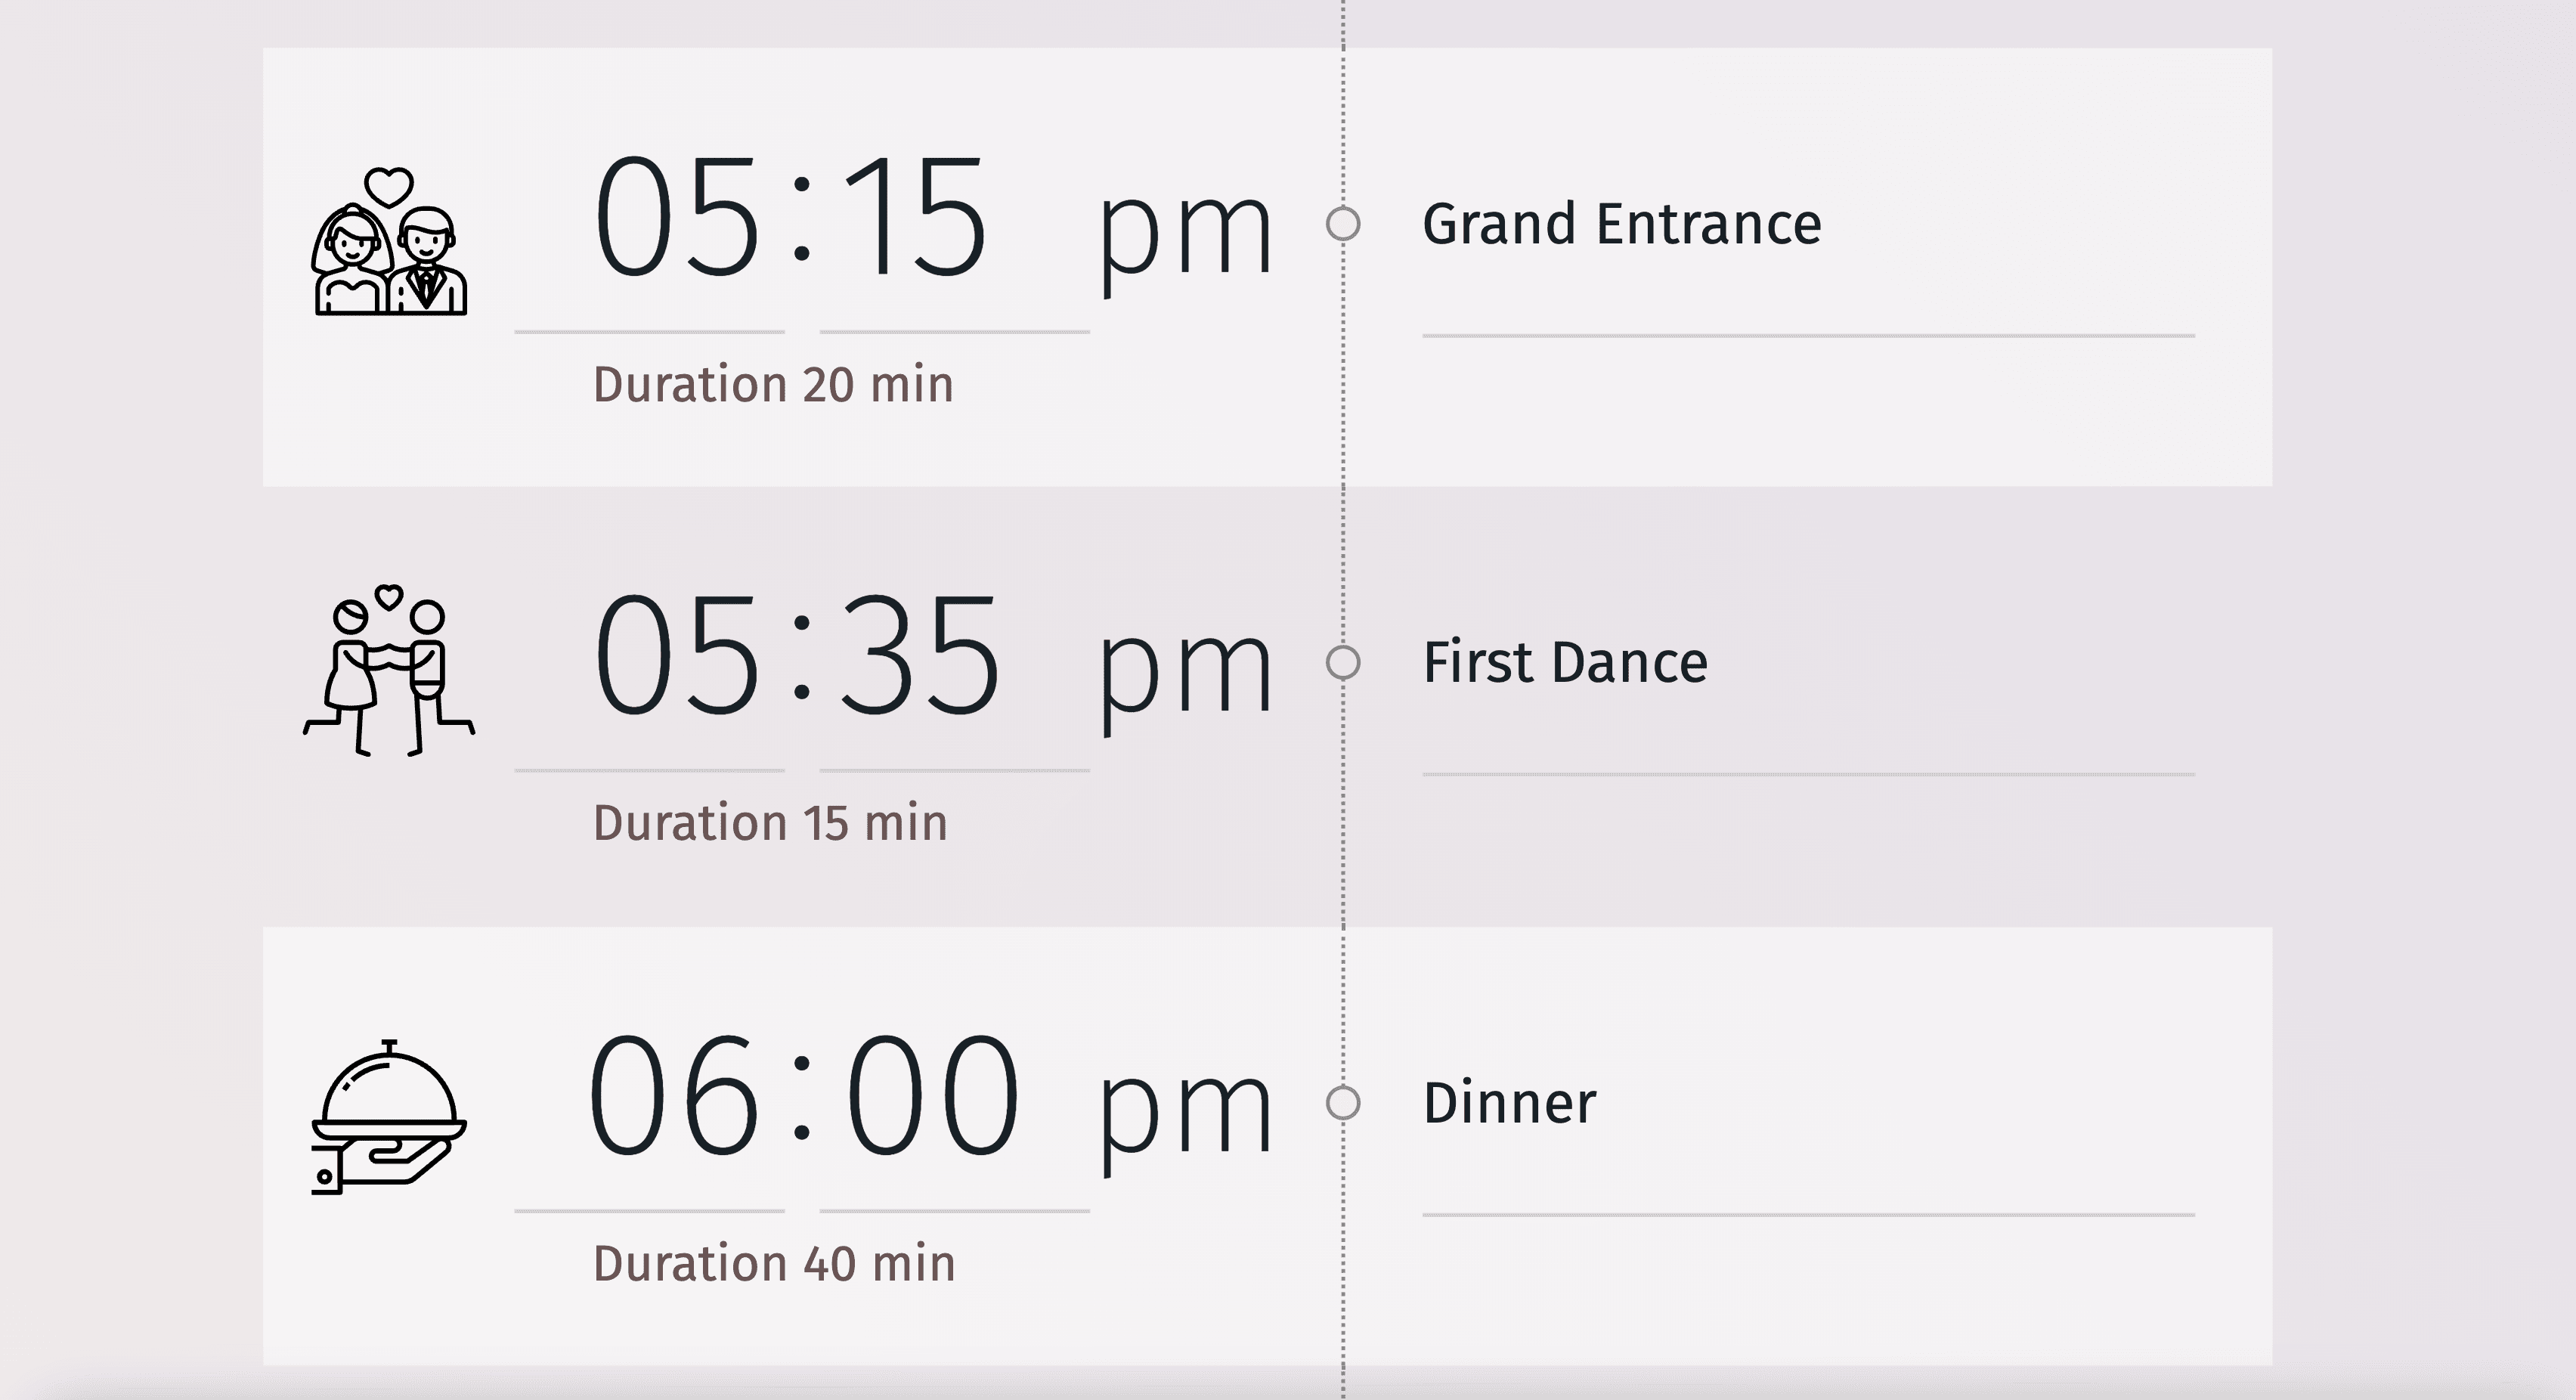Edit the First Dance title field
This screenshot has width=2576, height=1400.
[x=1565, y=663]
